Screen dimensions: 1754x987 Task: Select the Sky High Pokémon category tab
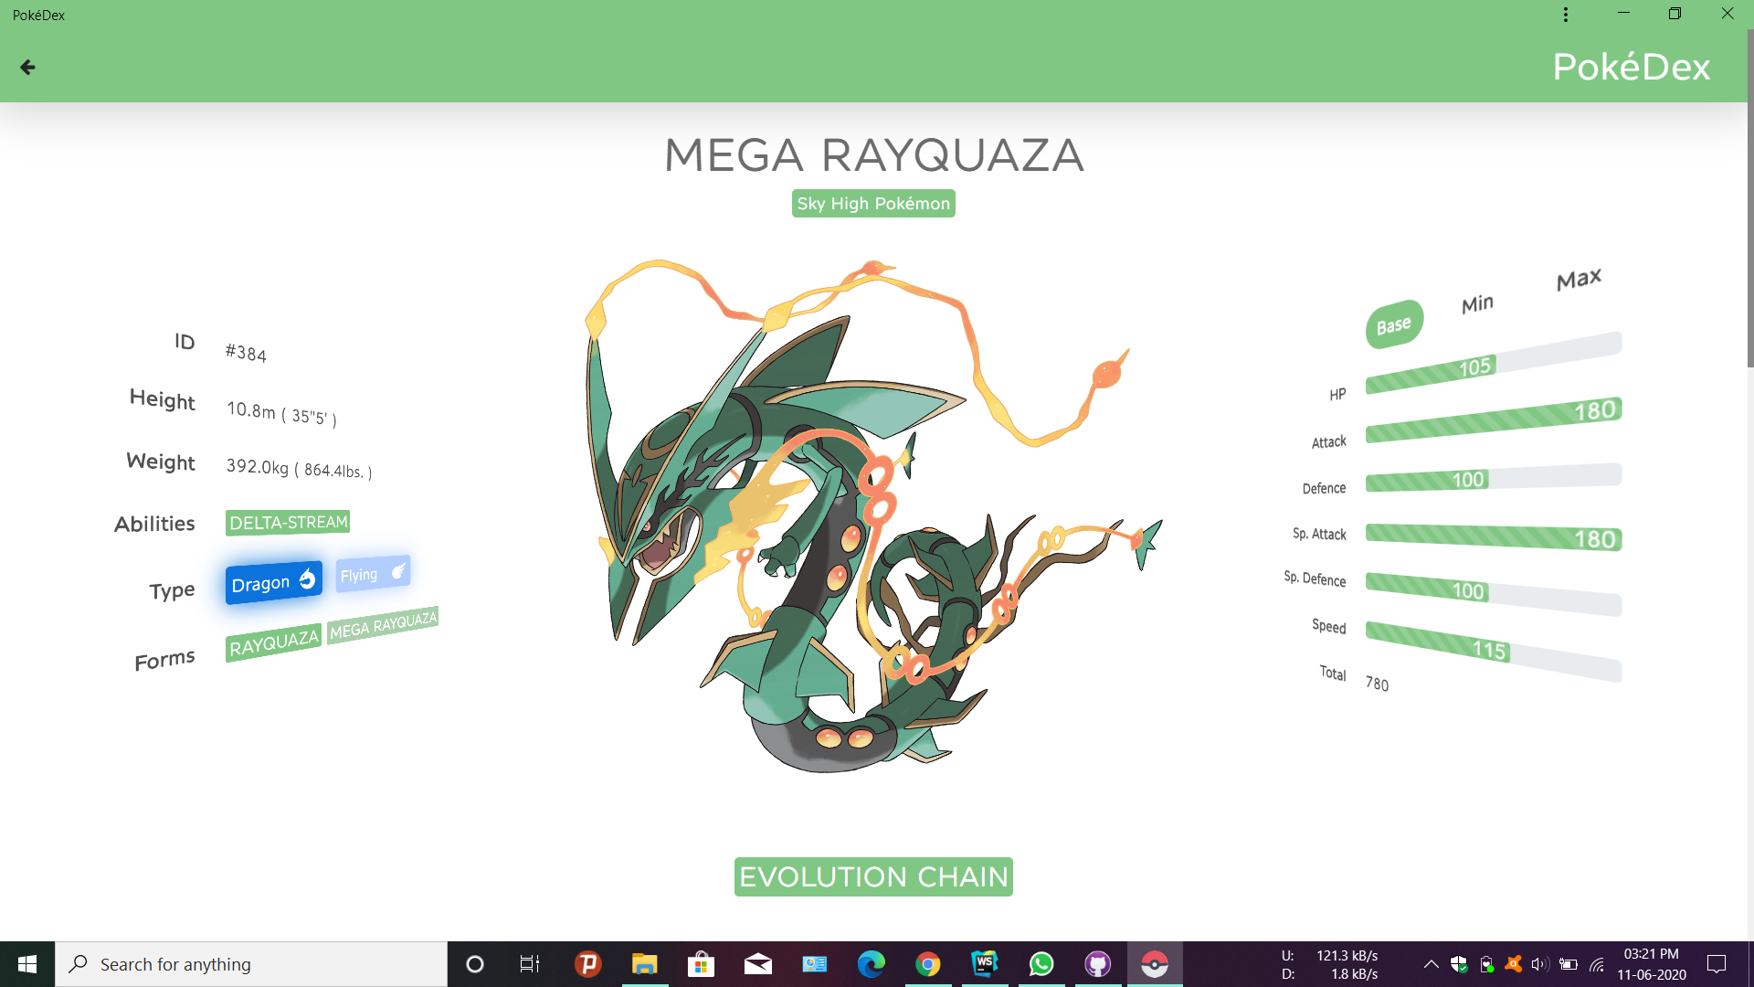[x=873, y=203]
